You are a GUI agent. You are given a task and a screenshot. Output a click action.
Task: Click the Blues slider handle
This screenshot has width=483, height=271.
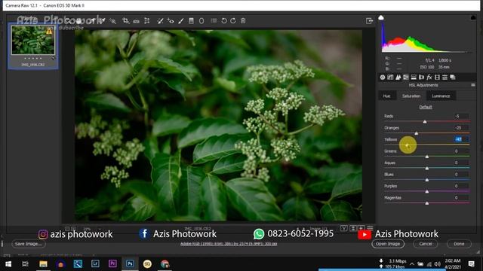[x=427, y=180]
